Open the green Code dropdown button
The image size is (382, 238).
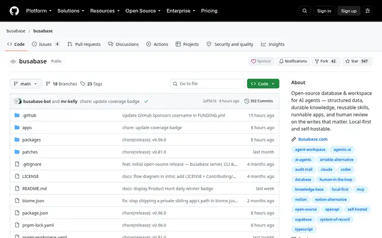click(263, 84)
